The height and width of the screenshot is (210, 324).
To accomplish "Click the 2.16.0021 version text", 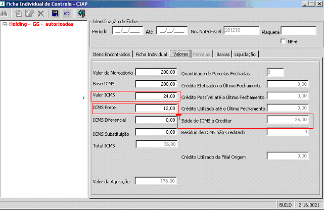I will tap(309, 205).
